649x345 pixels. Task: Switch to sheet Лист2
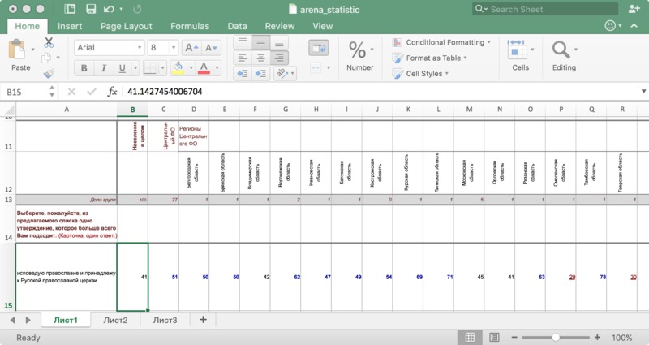115,320
